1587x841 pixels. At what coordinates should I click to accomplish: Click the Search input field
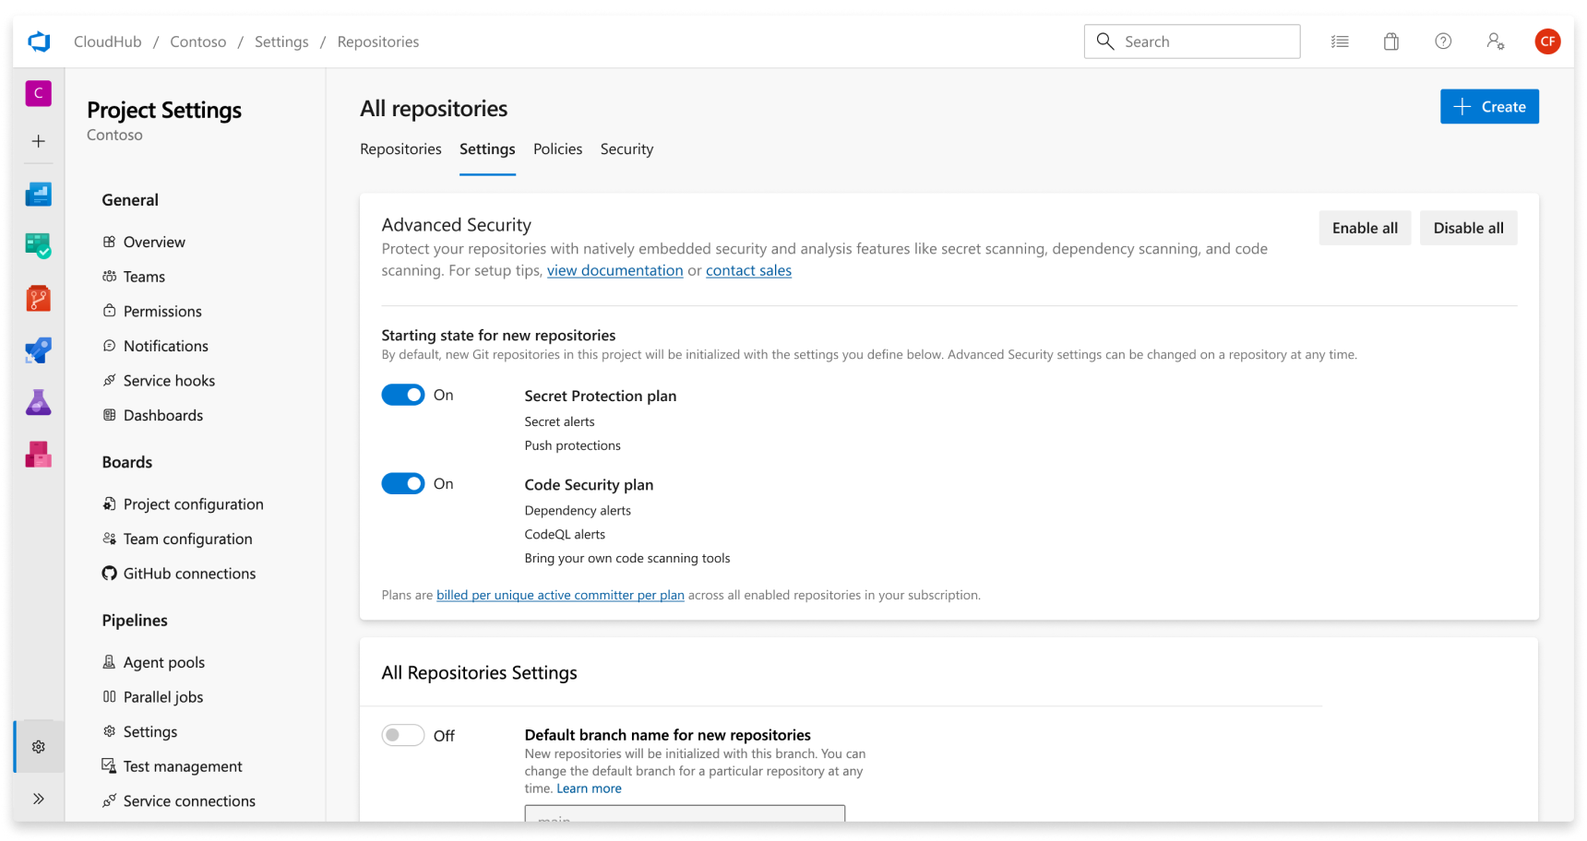1192,41
